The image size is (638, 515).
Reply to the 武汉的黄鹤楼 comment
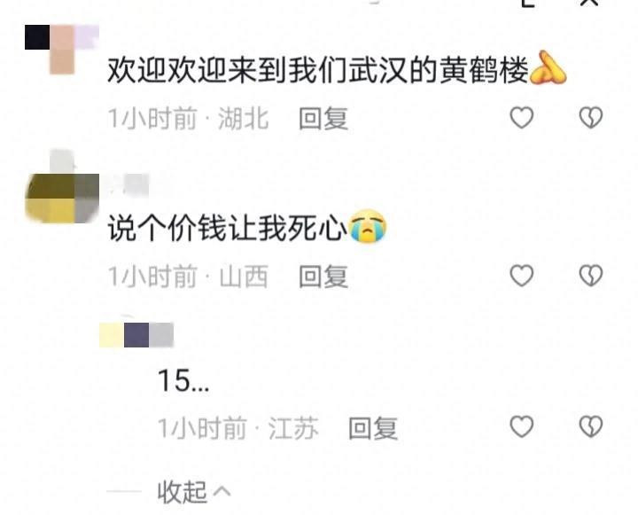point(323,119)
